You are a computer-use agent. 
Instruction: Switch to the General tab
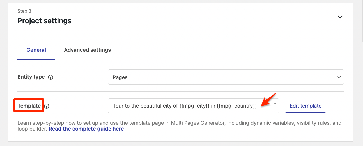[x=36, y=50]
